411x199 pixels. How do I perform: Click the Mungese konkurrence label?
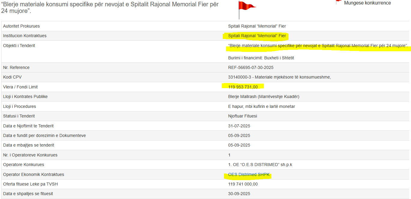click(x=367, y=3)
